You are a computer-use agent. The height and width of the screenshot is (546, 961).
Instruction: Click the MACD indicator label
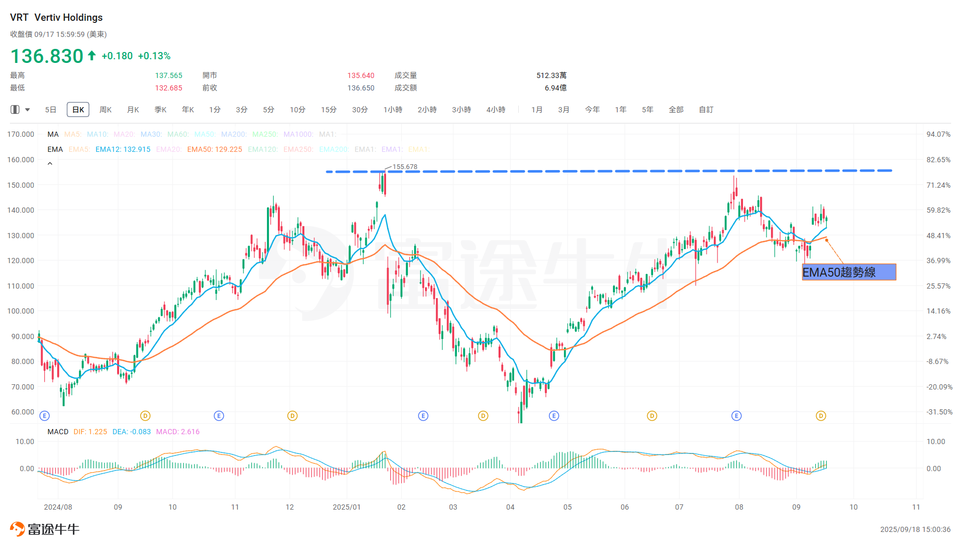coord(58,432)
